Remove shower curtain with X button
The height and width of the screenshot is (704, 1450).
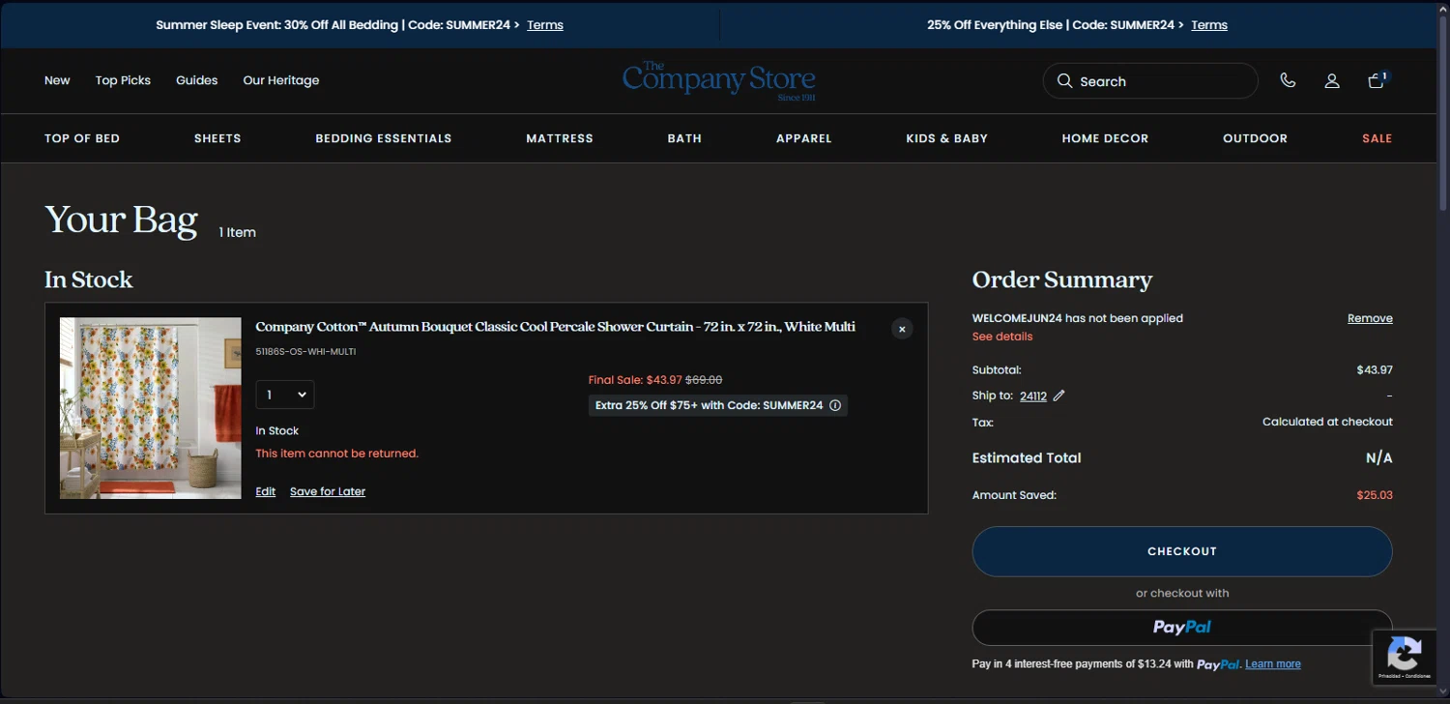(902, 329)
